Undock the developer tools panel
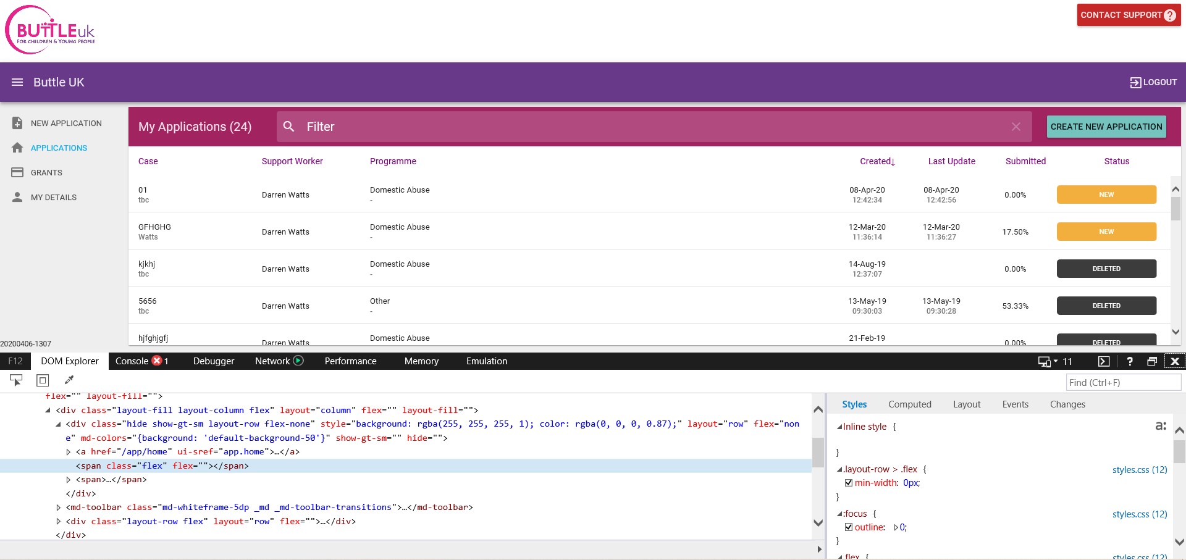The height and width of the screenshot is (560, 1186). tap(1152, 361)
